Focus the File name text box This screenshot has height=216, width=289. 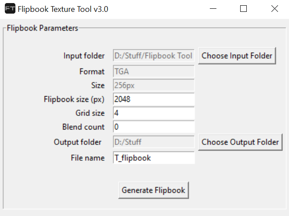tap(154, 158)
